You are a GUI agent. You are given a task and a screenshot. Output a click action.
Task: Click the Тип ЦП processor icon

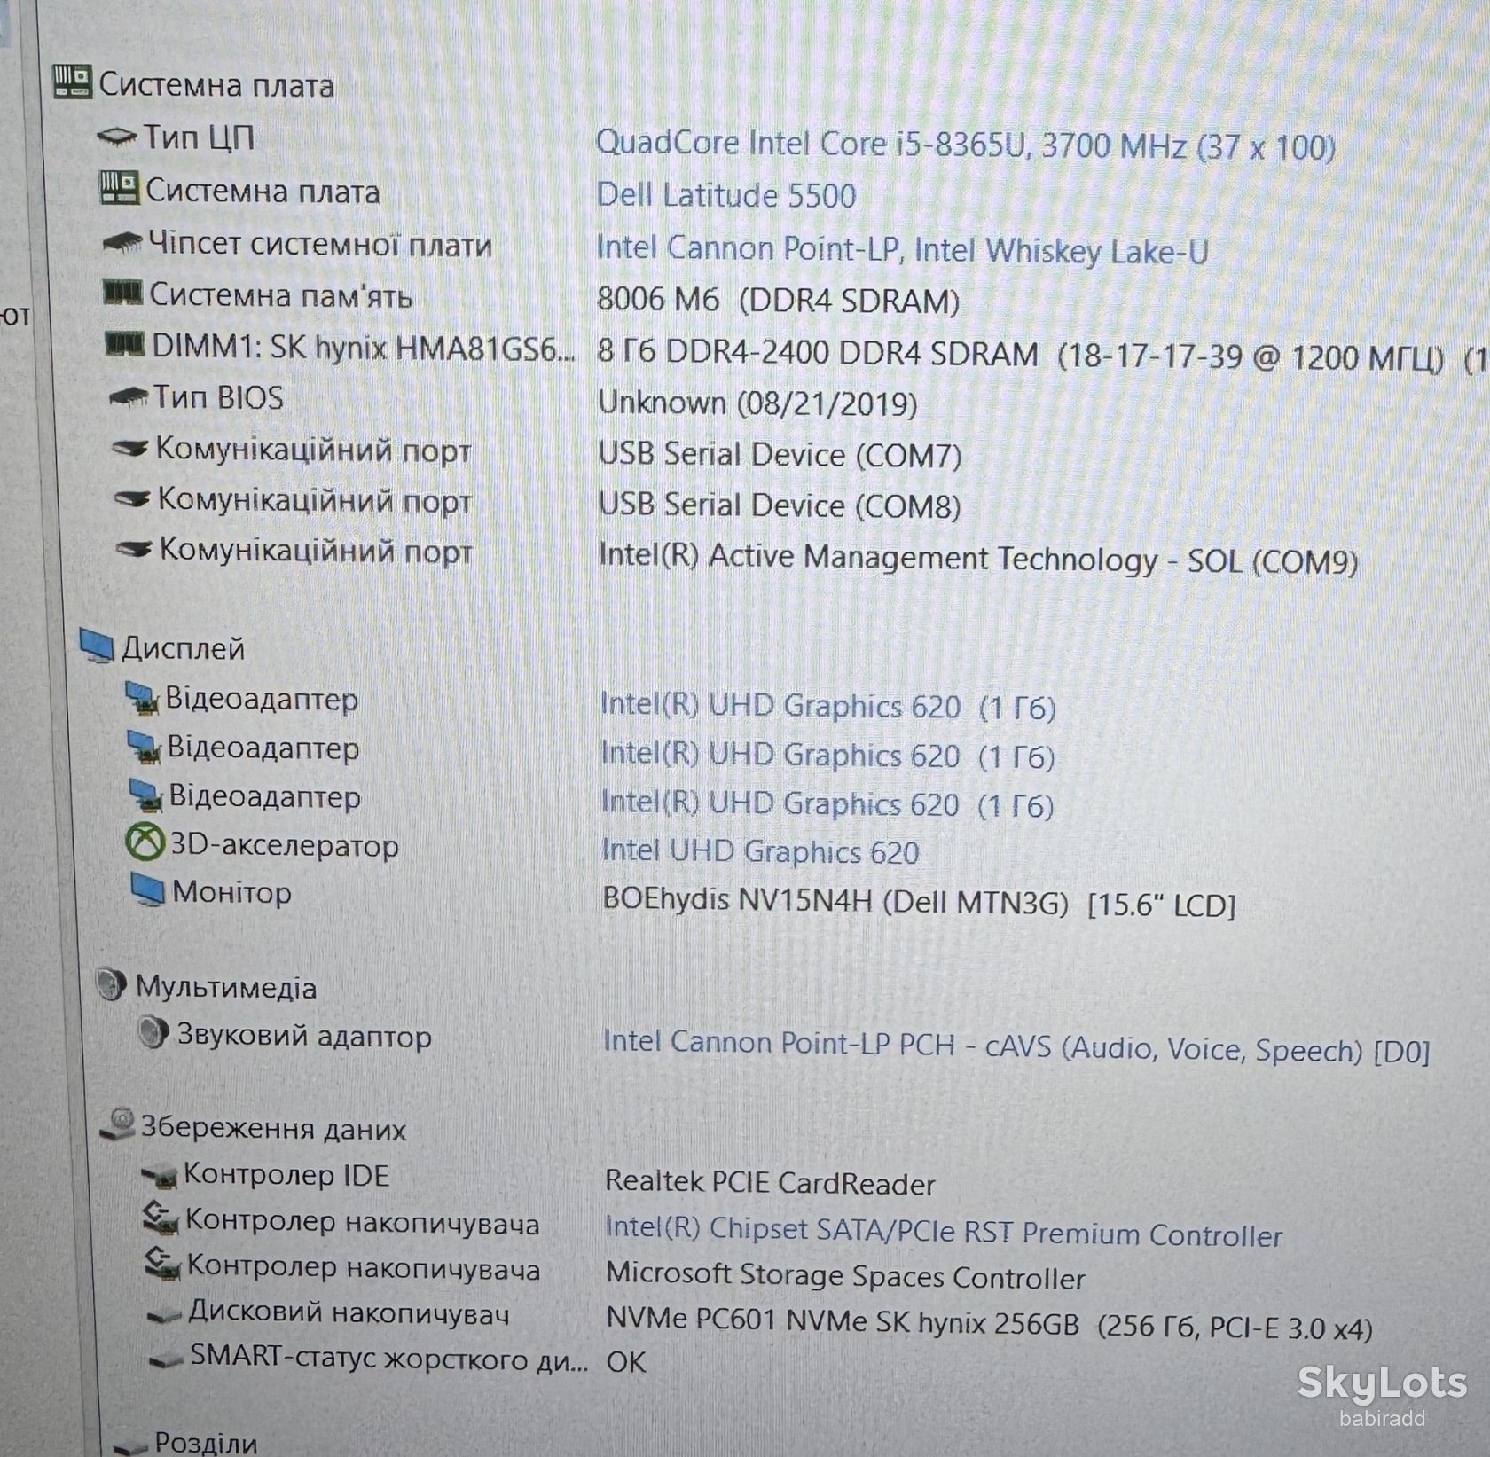(x=117, y=137)
